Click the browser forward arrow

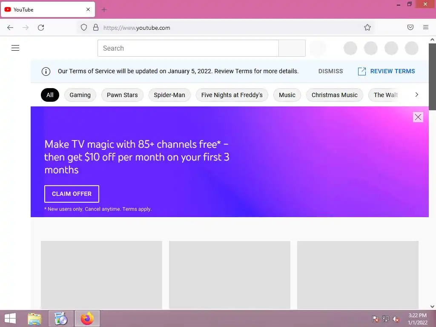26,28
